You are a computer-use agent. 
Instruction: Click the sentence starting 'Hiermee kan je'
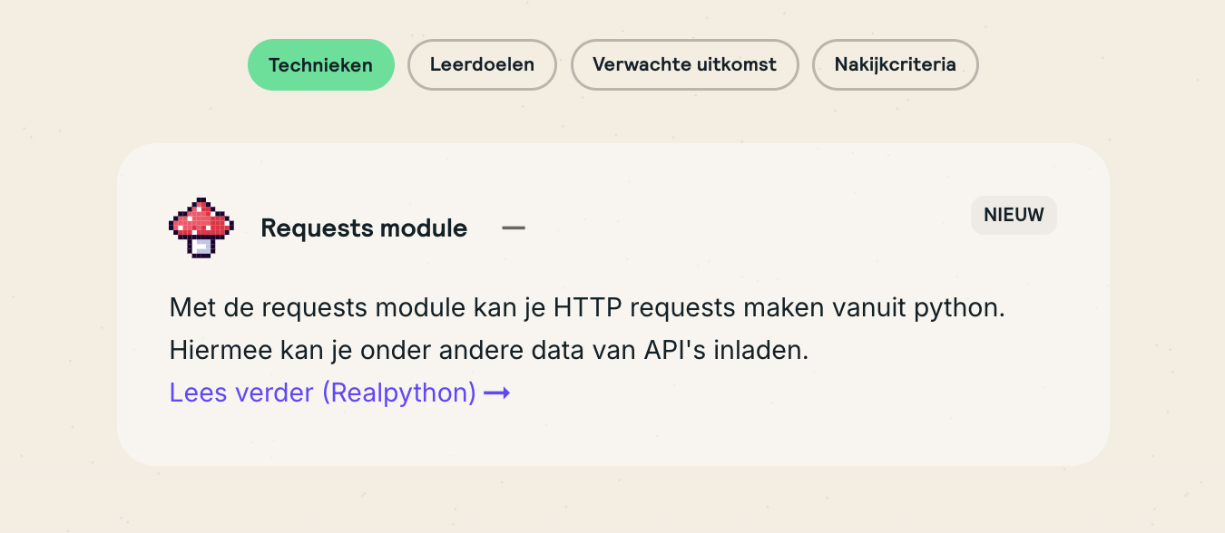[488, 350]
